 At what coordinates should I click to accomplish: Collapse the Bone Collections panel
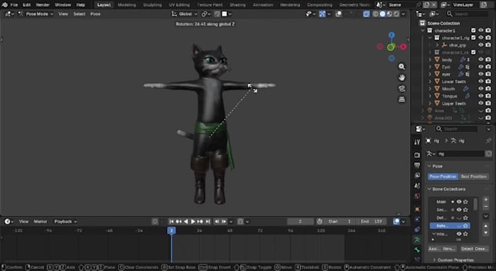pyautogui.click(x=430, y=189)
